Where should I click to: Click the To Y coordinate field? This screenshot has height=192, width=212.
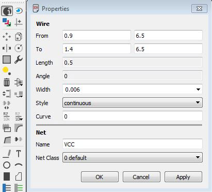pos(168,49)
